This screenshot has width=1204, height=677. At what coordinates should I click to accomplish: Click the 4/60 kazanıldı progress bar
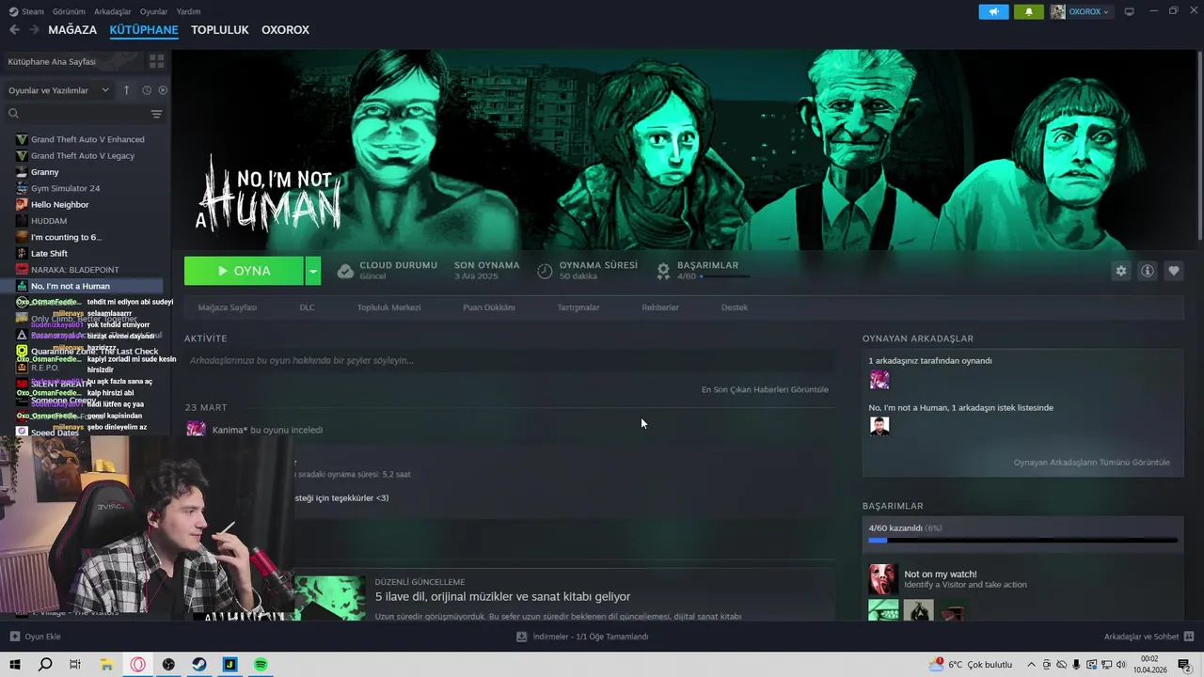(x=1022, y=541)
